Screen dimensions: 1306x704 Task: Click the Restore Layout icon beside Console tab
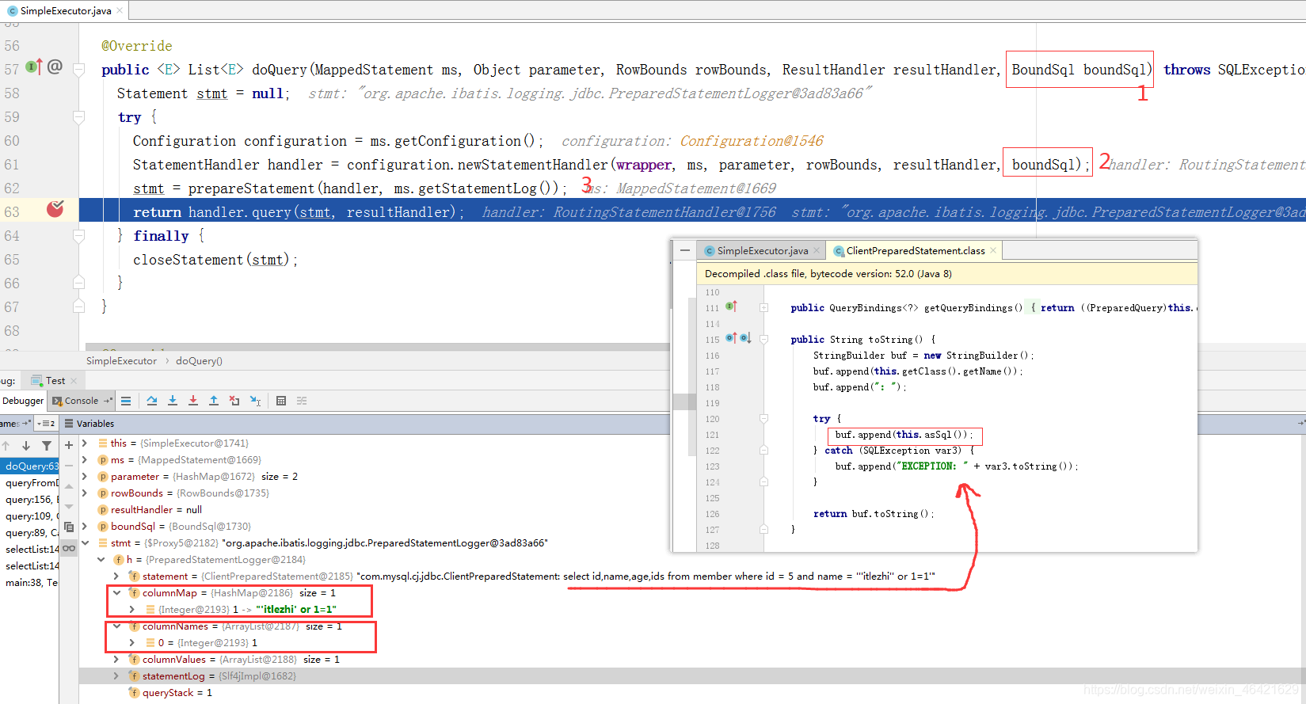[x=109, y=401]
